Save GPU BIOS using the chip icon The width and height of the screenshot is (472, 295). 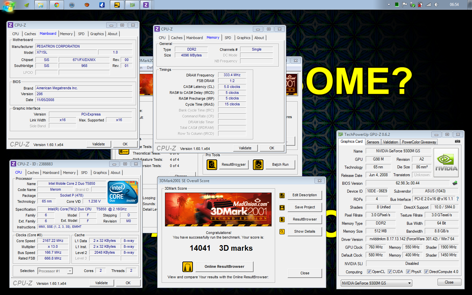(455, 183)
